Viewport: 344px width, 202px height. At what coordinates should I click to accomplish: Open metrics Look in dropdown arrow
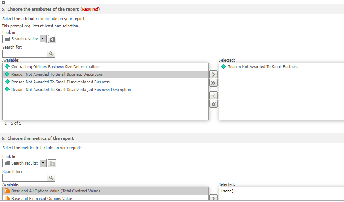[43, 164]
